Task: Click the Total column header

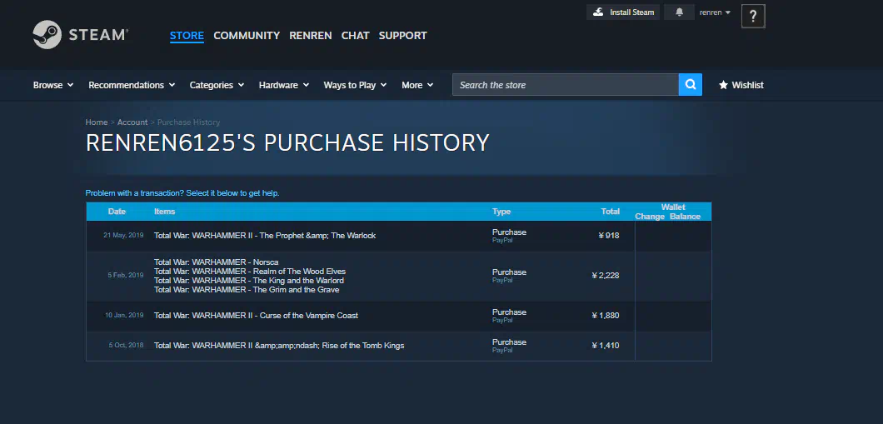Action: pos(611,212)
